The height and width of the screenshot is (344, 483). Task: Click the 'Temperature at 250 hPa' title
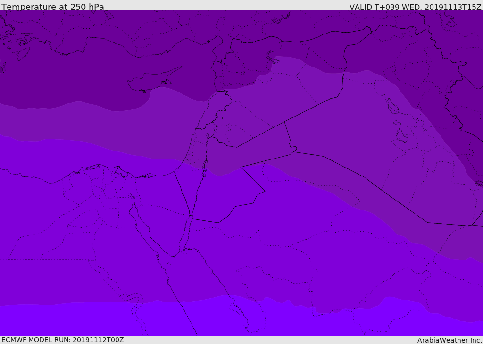[x=53, y=7]
